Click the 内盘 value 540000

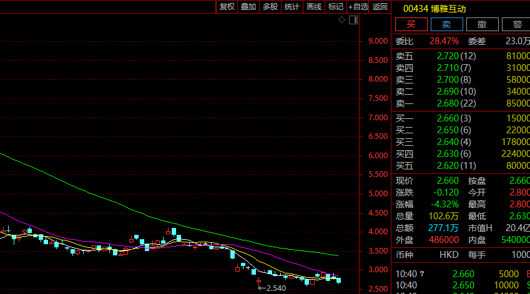click(x=516, y=240)
